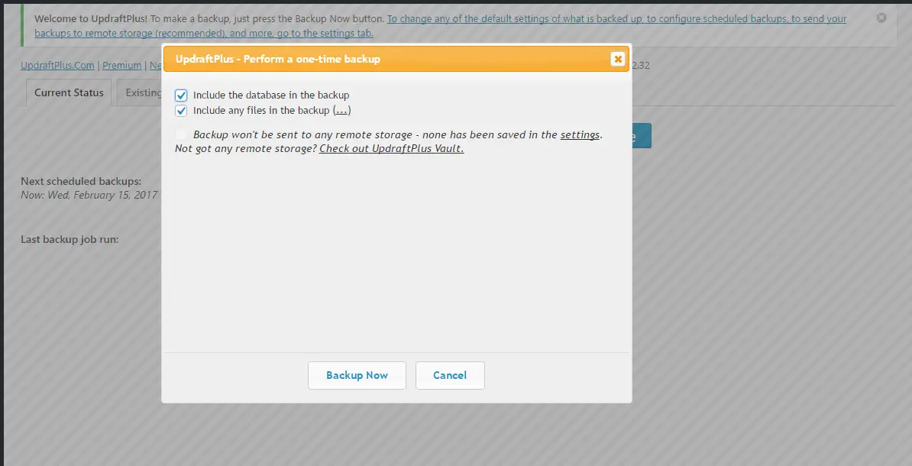Open the partially hidden Existing Backups tab
The width and height of the screenshot is (912, 466).
(x=140, y=92)
